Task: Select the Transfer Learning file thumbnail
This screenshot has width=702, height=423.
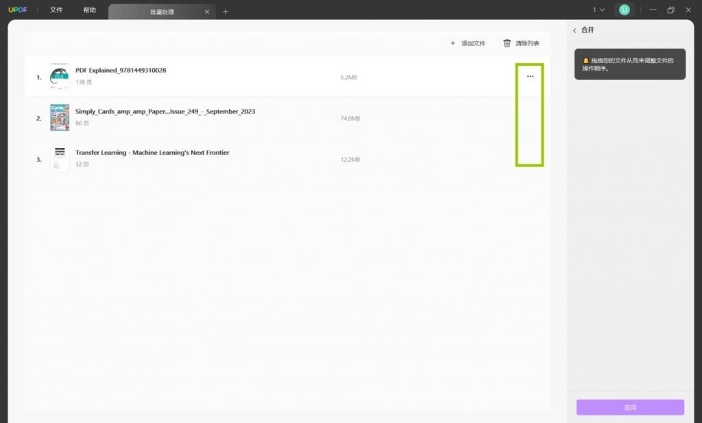Action: [x=60, y=159]
